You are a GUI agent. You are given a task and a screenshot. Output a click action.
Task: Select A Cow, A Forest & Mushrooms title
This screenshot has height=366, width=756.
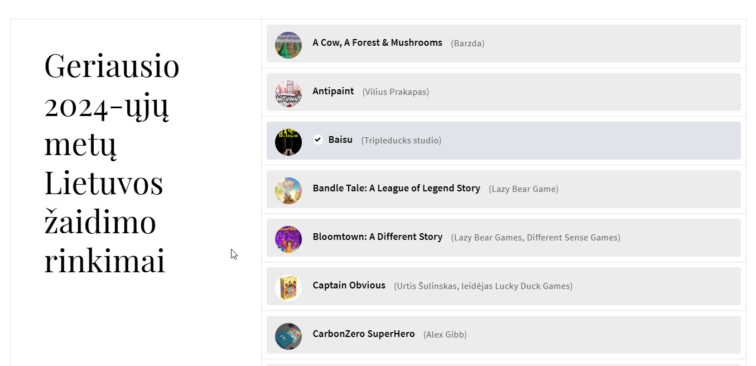coord(377,42)
